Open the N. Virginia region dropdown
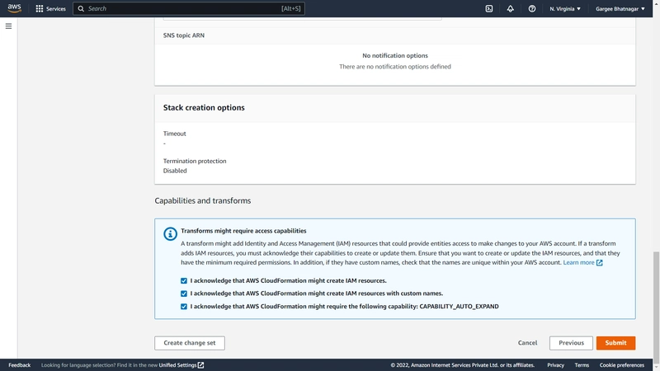 point(565,8)
